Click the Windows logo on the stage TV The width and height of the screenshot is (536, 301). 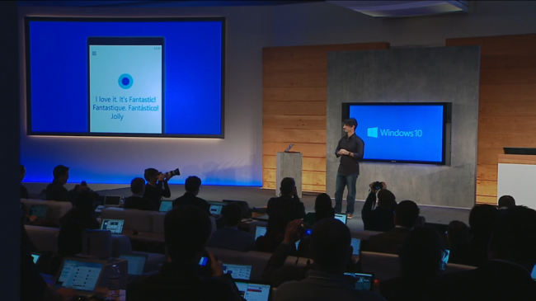pos(373,133)
